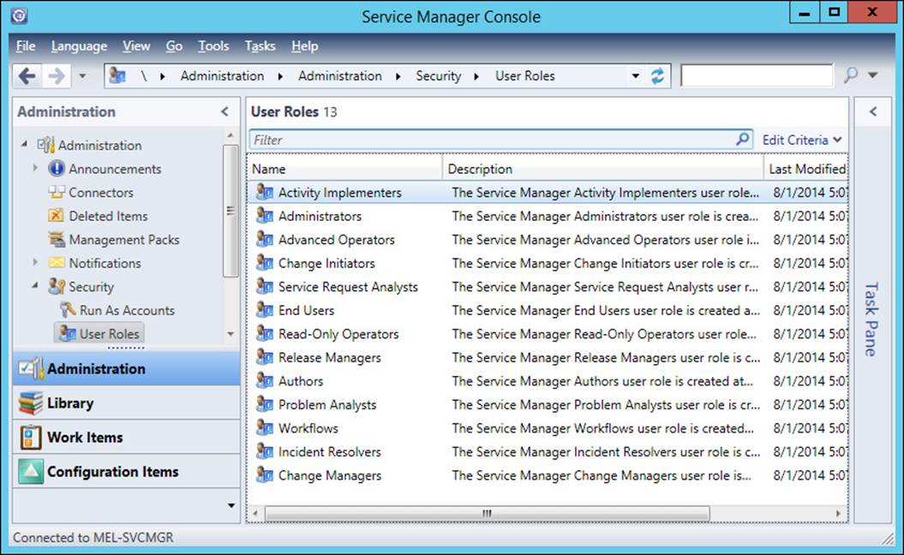Expand the Task Pane chevron
Viewport: 904px width, 555px height.
pyautogui.click(x=873, y=111)
